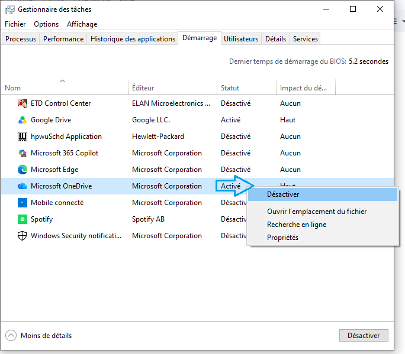The width and height of the screenshot is (405, 354).
Task: Click the Google Drive icon
Action: tap(22, 120)
